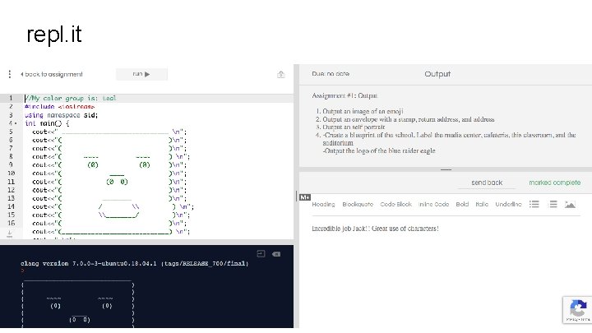Click the feedback text 'Incredible job Jack'

tap(340, 229)
